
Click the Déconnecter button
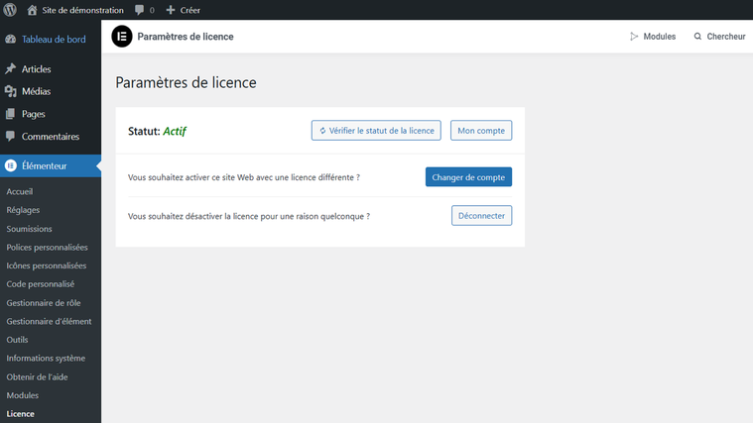pyautogui.click(x=482, y=215)
